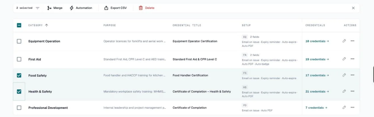Click the Setup column header
This screenshot has height=117, width=374.
point(246,25)
